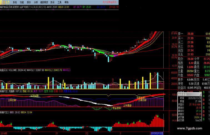Click the 数值 27.996 row in tooltip
This screenshot has width=210, height=135.
[x=189, y=101]
